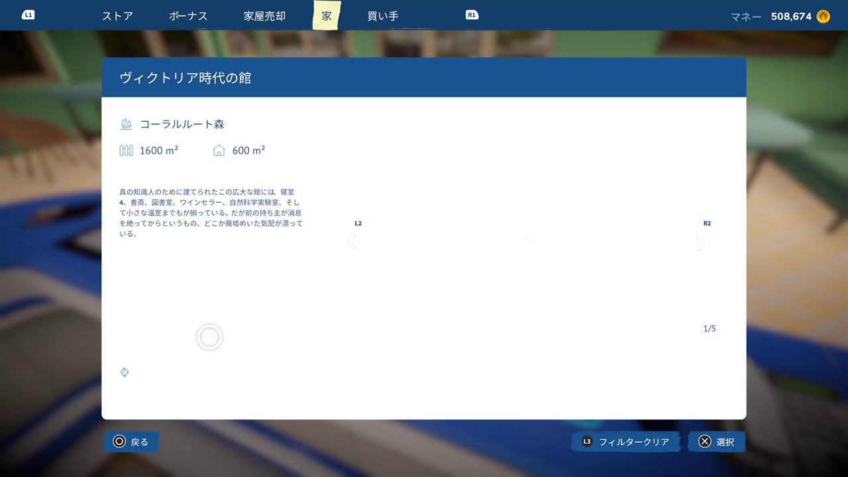
Task: Click the L3 stick icon
Action: (x=587, y=441)
